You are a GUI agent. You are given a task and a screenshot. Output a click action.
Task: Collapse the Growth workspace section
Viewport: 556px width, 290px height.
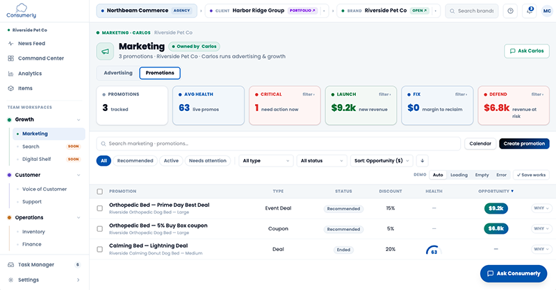(79, 120)
